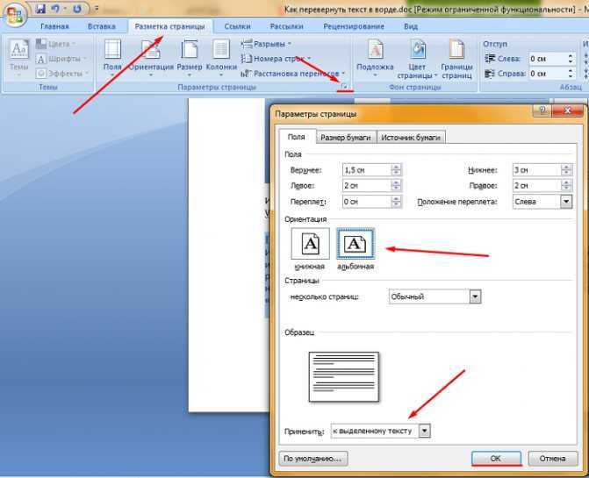The height and width of the screenshot is (478, 589).
Task: Redo action in Quick Access toolbar
Action: pyautogui.click(x=76, y=8)
